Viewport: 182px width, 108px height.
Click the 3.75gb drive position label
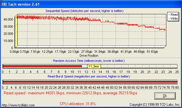[25, 52]
